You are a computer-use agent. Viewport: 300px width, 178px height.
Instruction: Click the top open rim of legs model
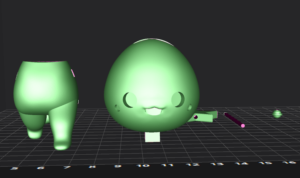[x=45, y=62]
